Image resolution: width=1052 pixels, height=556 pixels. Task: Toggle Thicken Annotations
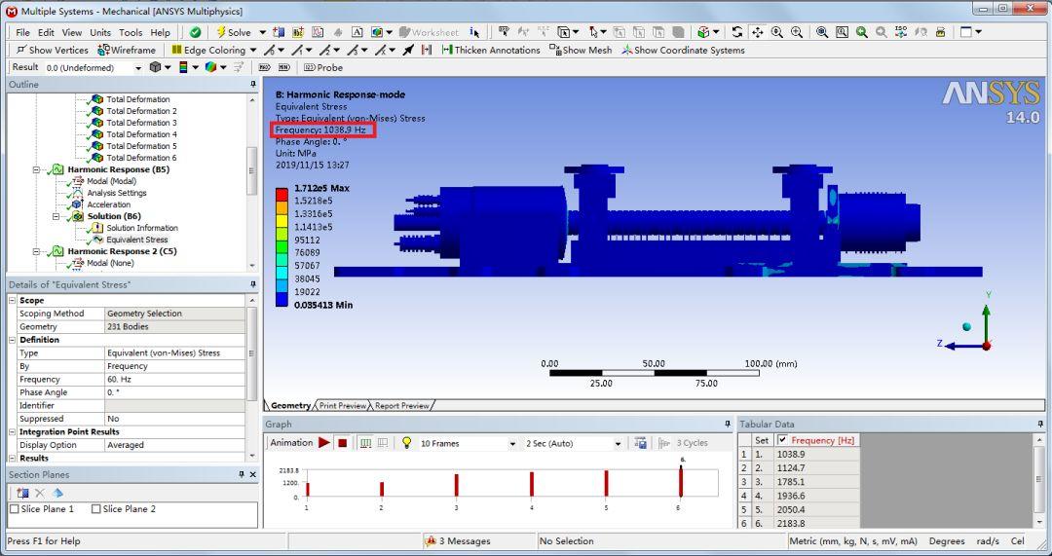(x=491, y=50)
